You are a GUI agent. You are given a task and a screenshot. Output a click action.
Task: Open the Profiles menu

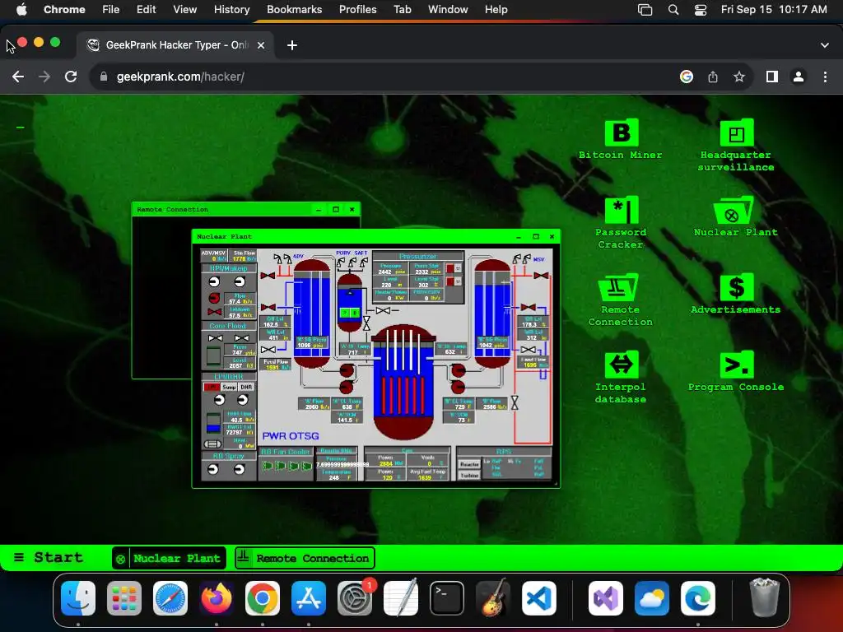coord(357,10)
